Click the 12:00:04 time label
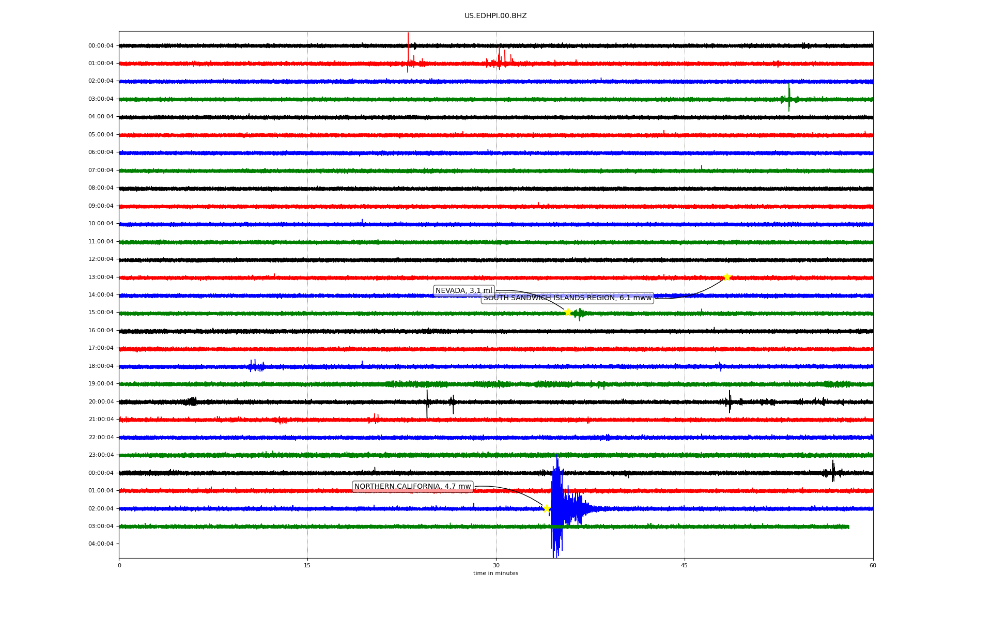 pos(101,259)
